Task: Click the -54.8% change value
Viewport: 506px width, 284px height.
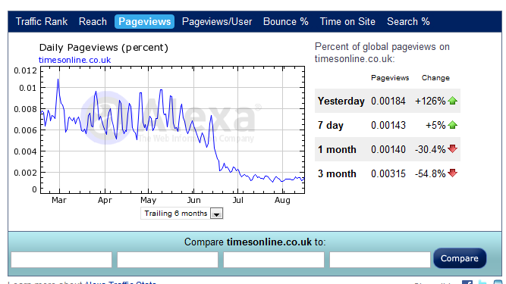Action: 430,173
